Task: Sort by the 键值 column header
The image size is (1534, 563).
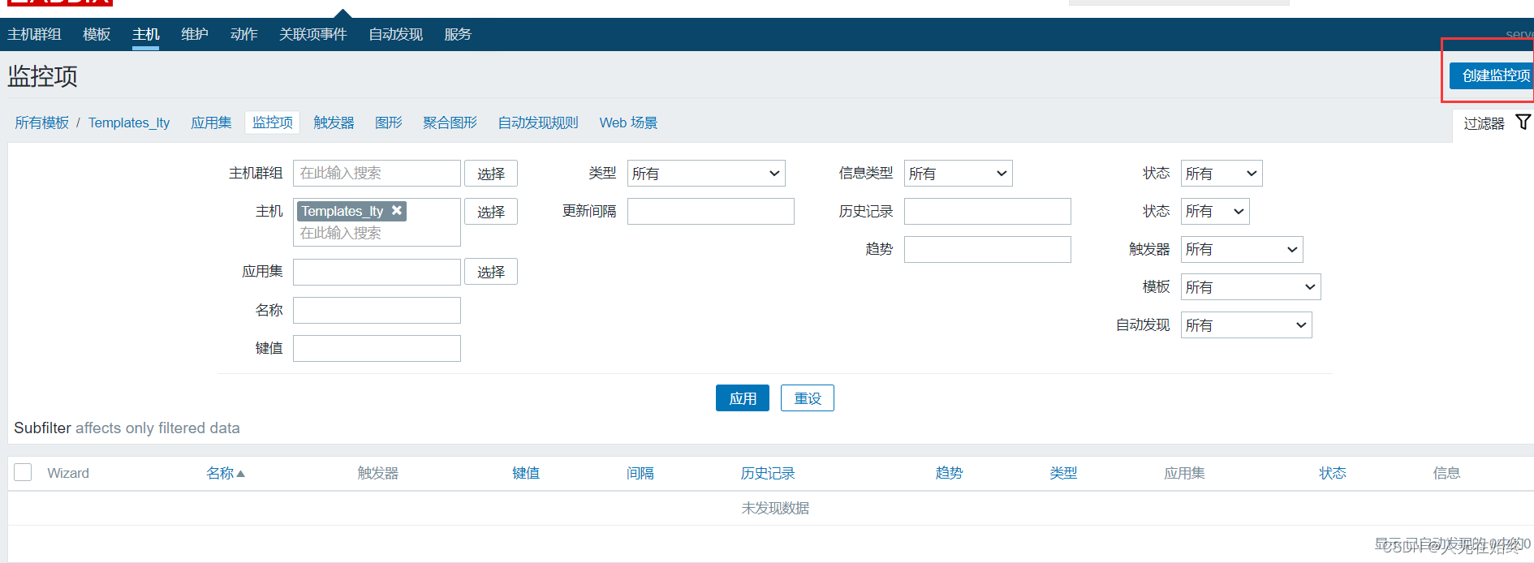Action: (x=526, y=473)
